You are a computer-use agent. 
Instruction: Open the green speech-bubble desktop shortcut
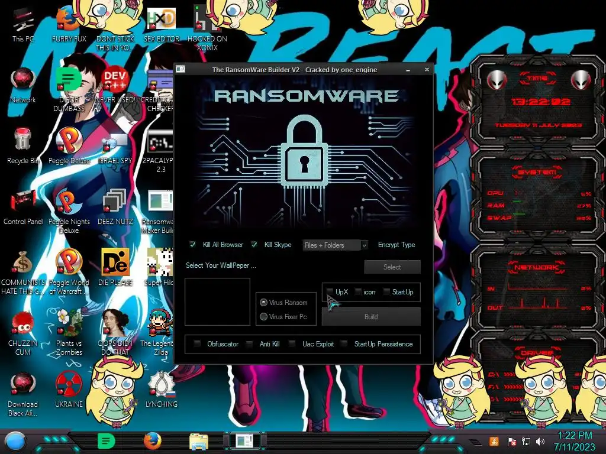[69, 90]
